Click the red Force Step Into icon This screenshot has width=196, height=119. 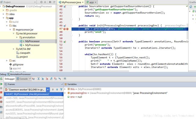(x=47, y=79)
